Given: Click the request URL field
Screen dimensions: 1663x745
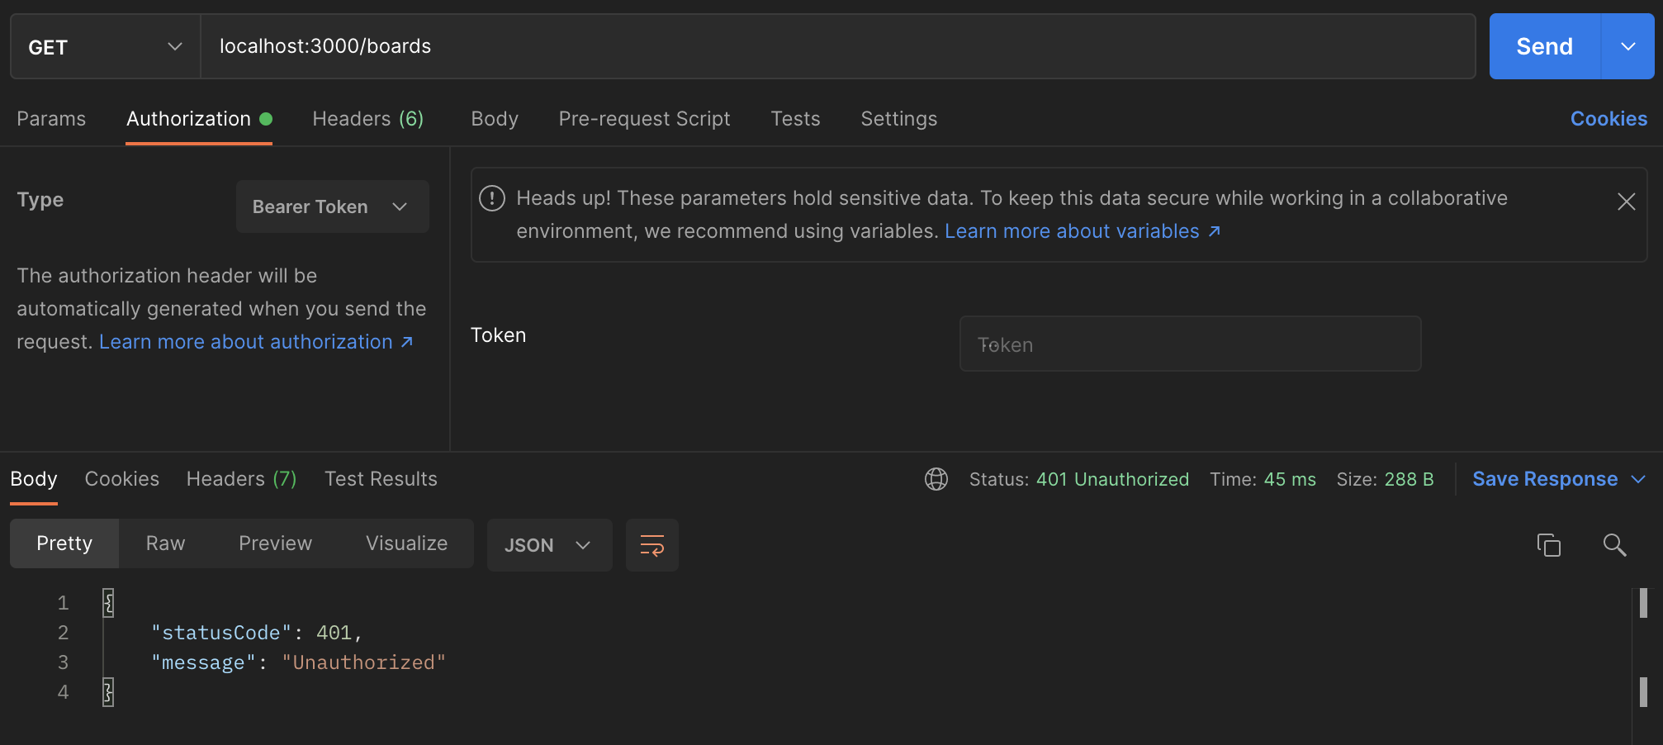Looking at the screenshot, I should [x=838, y=47].
